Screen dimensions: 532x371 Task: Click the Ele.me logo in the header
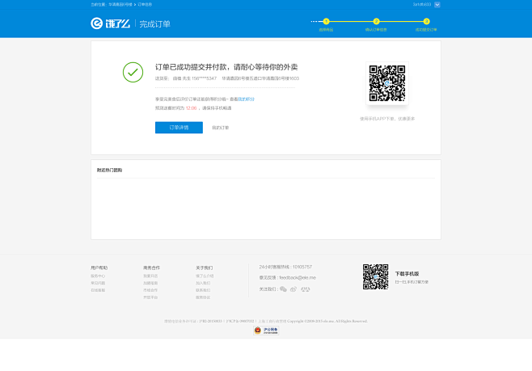pyautogui.click(x=110, y=23)
